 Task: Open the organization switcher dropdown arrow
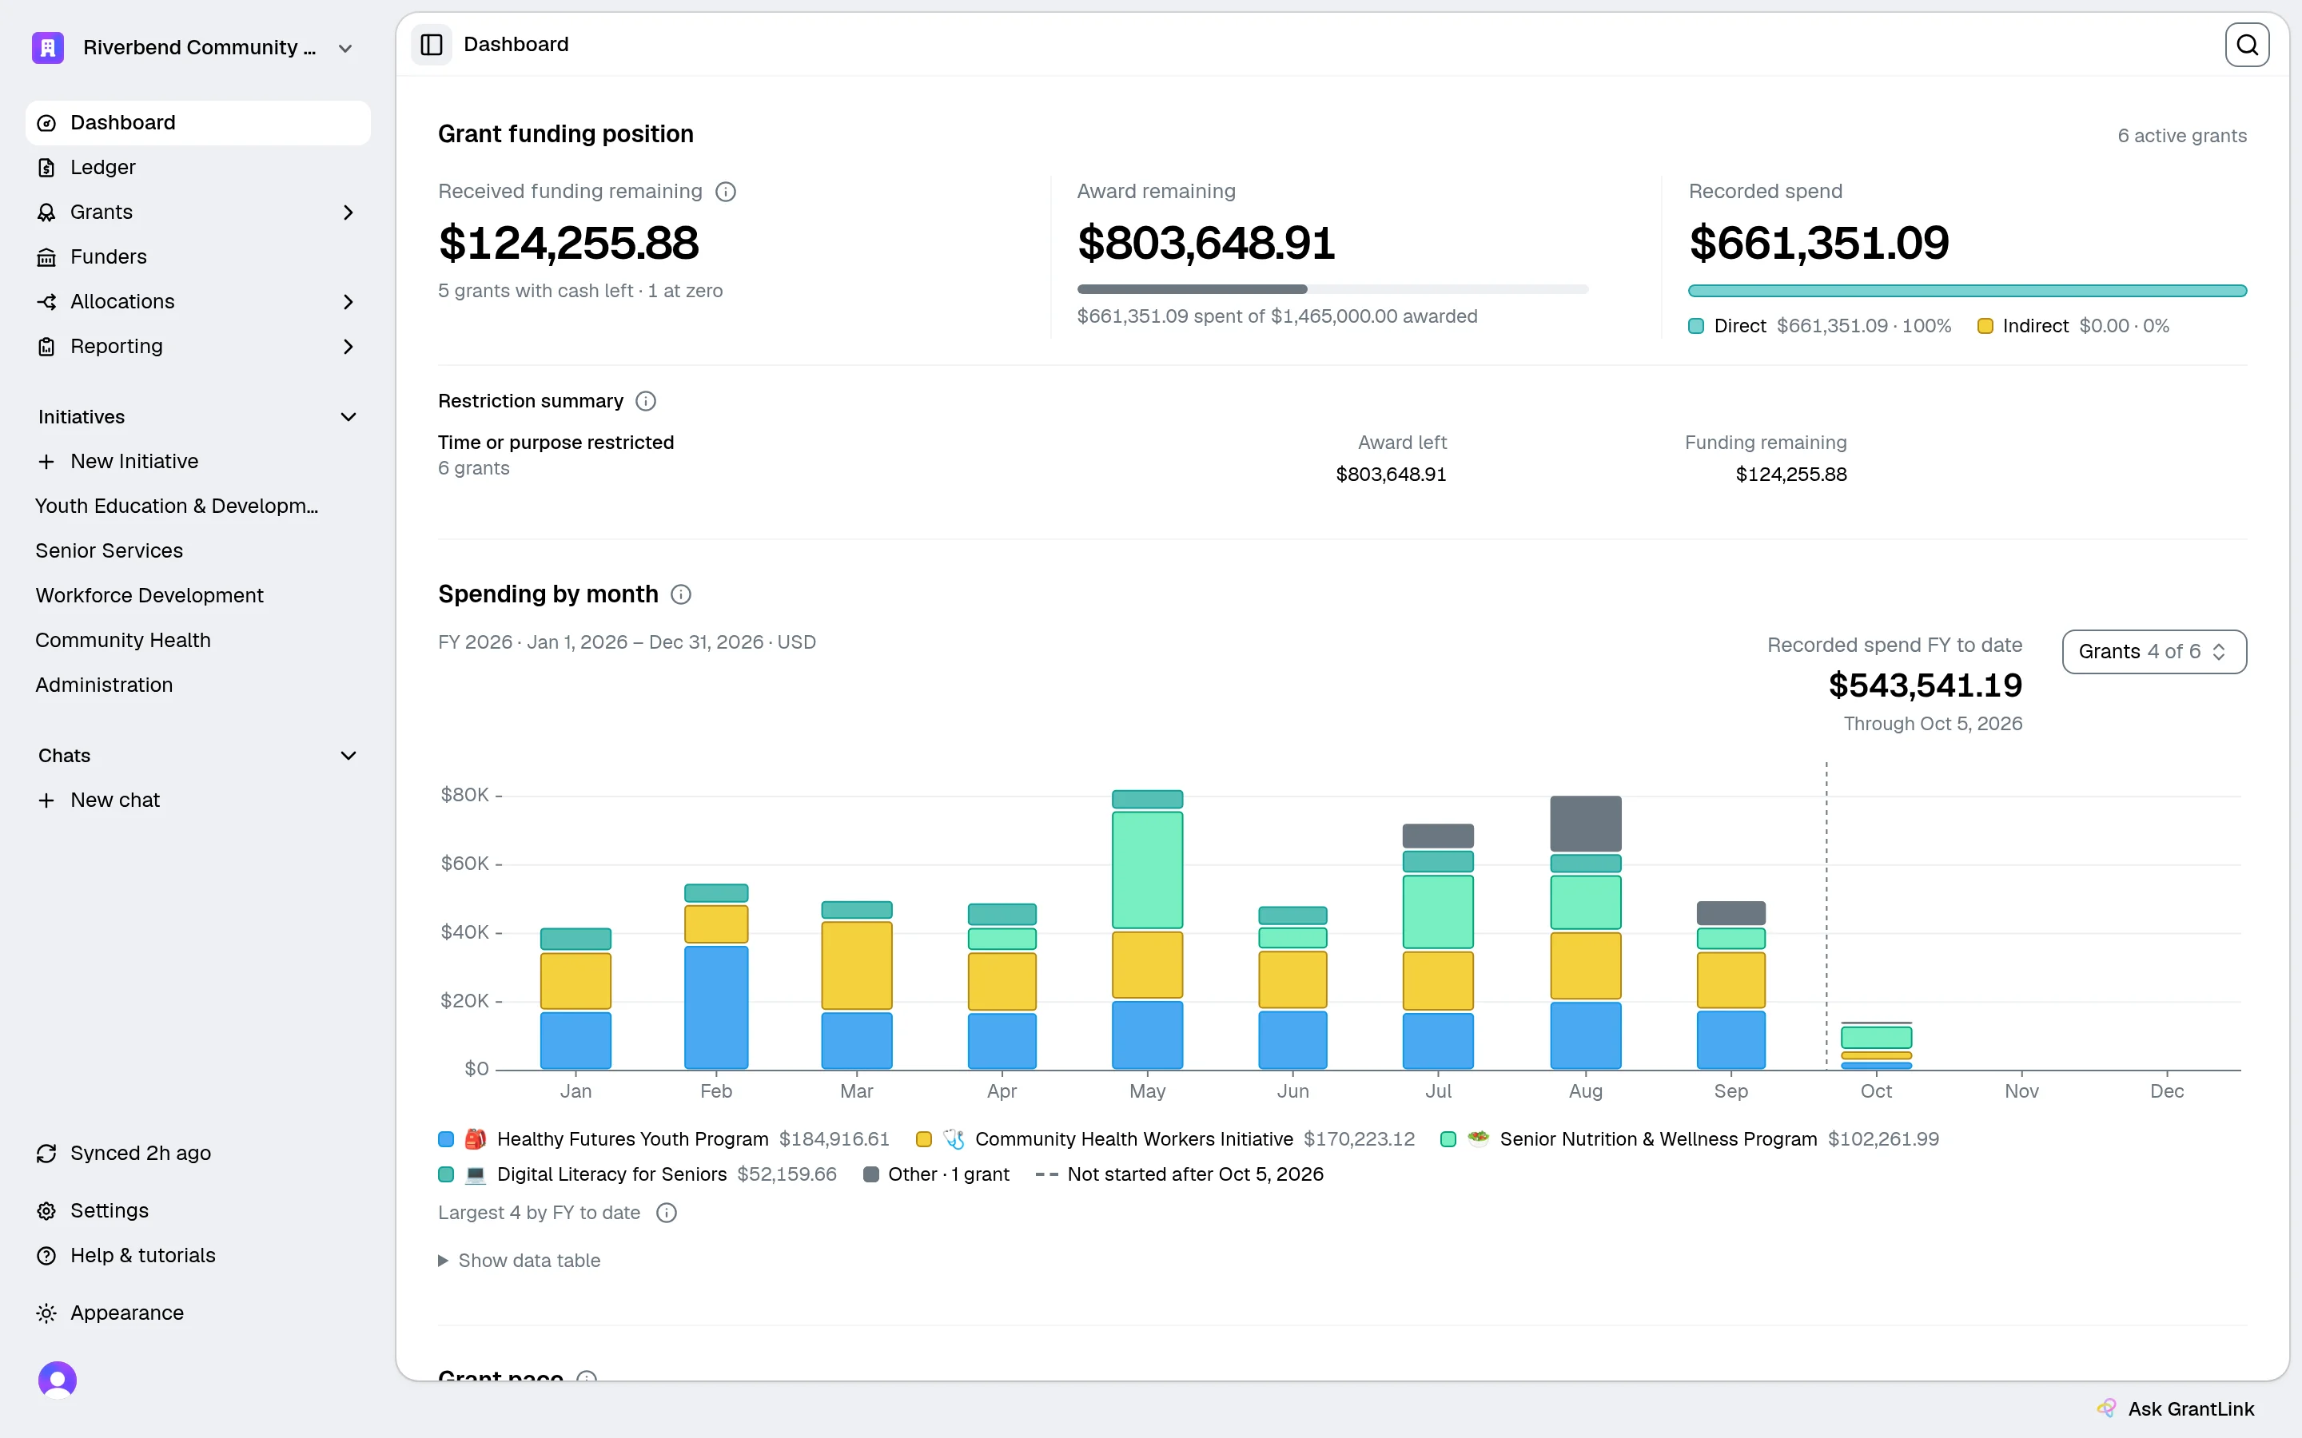pos(345,49)
